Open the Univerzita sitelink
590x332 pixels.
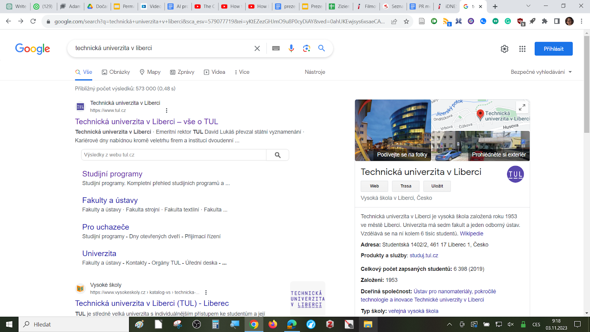coord(99,253)
